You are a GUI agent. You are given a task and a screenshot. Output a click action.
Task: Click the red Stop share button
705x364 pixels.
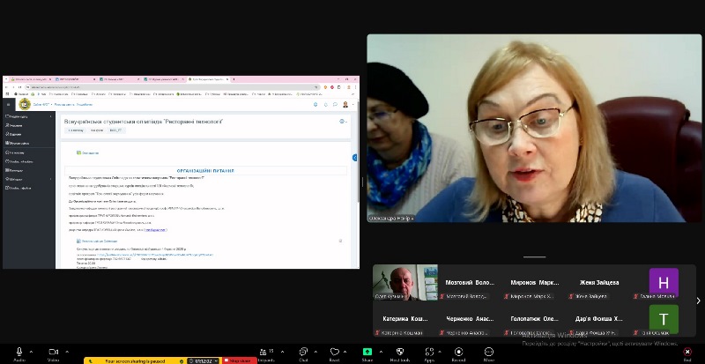point(239,360)
